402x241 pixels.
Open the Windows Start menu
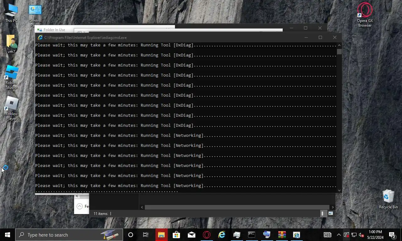coord(8,235)
